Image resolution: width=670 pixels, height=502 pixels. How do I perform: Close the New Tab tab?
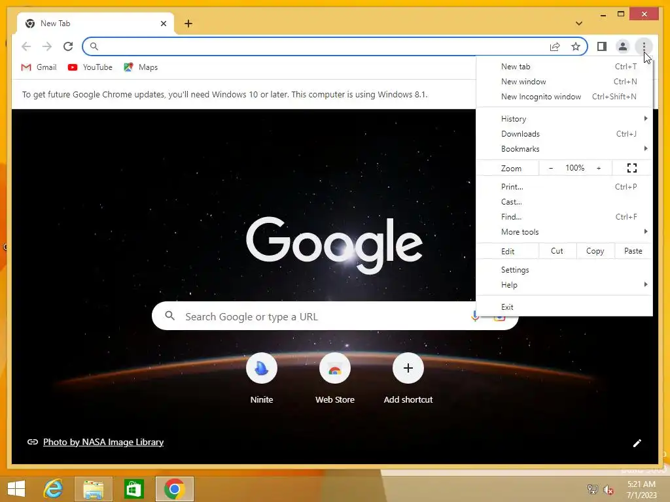(163, 24)
